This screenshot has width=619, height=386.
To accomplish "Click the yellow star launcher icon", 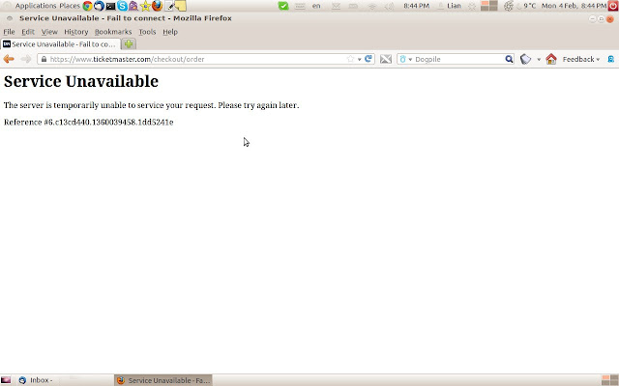I will point(145,6).
